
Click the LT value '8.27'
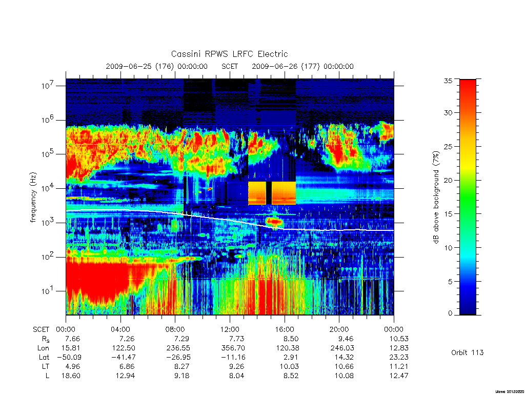(182, 366)
